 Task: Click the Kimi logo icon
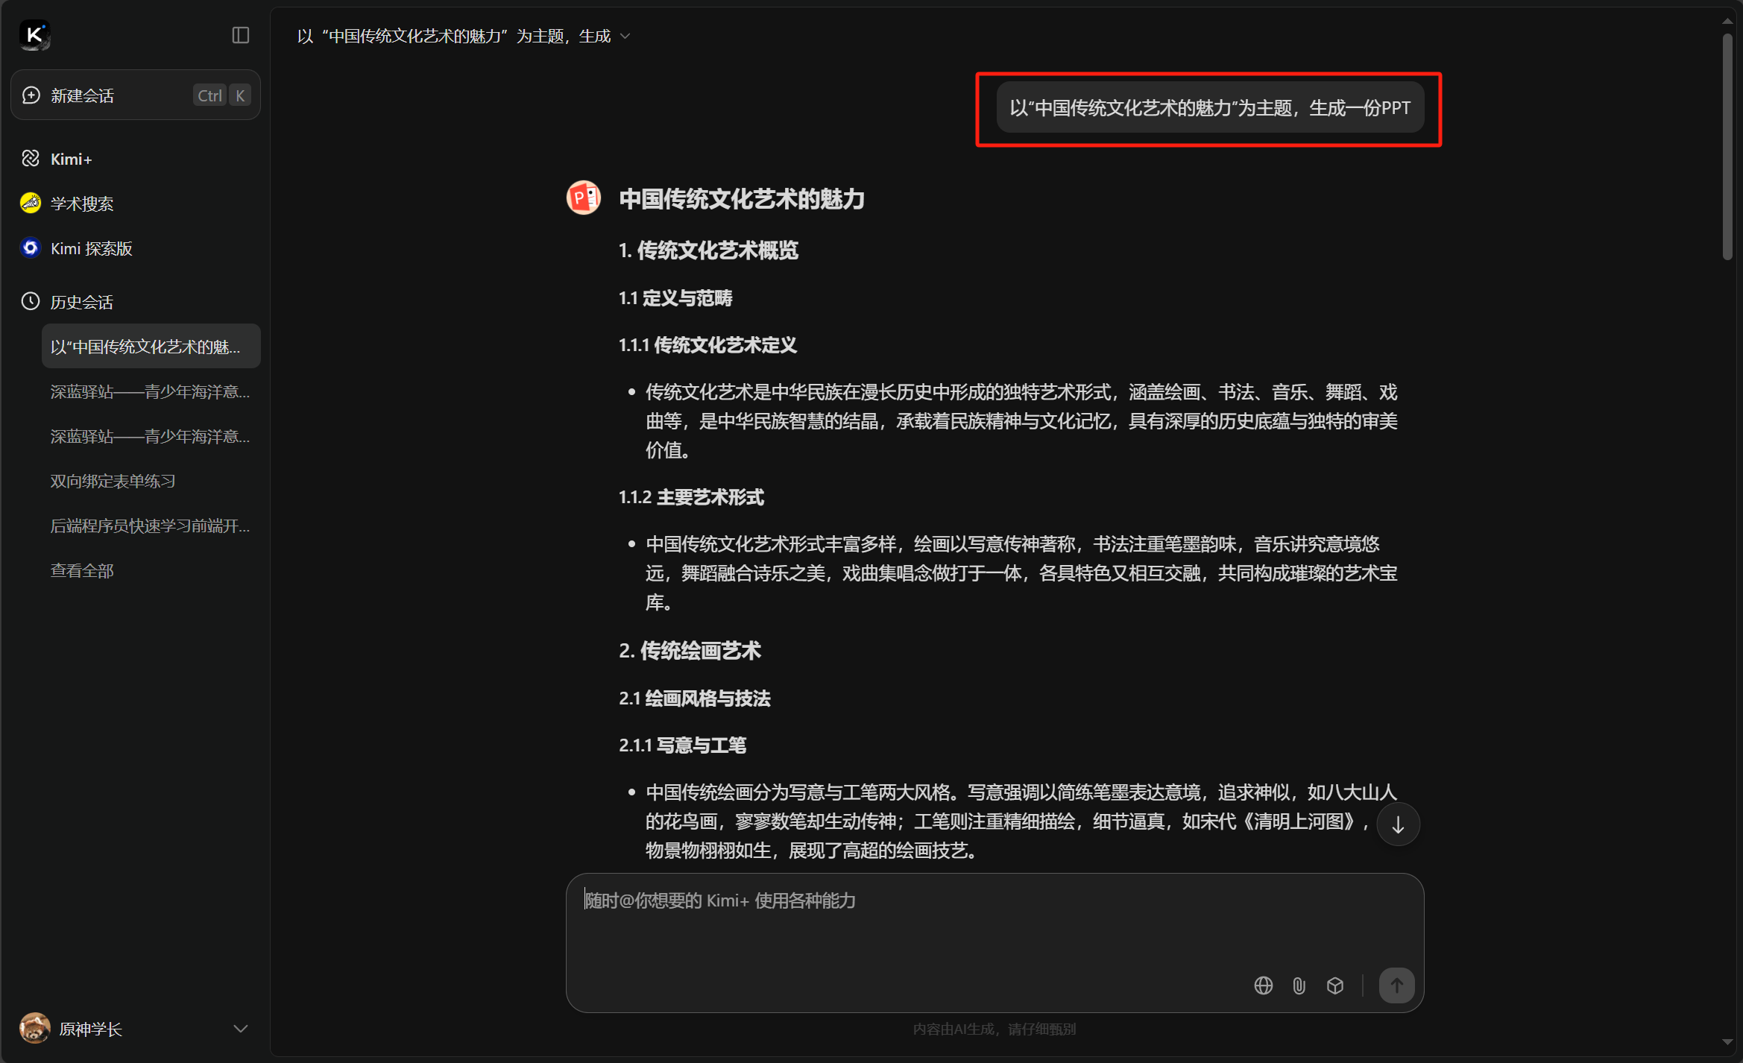point(34,35)
